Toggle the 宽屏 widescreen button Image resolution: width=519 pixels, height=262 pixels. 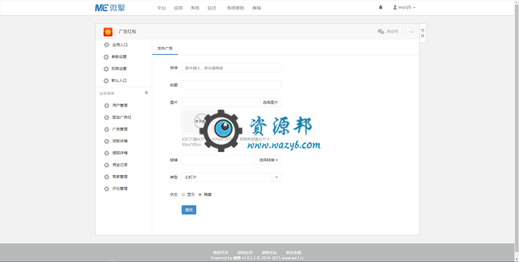(x=423, y=33)
